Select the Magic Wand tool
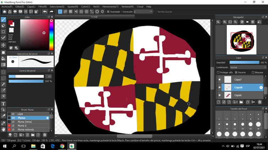268x150 pixels. [x=3, y=84]
